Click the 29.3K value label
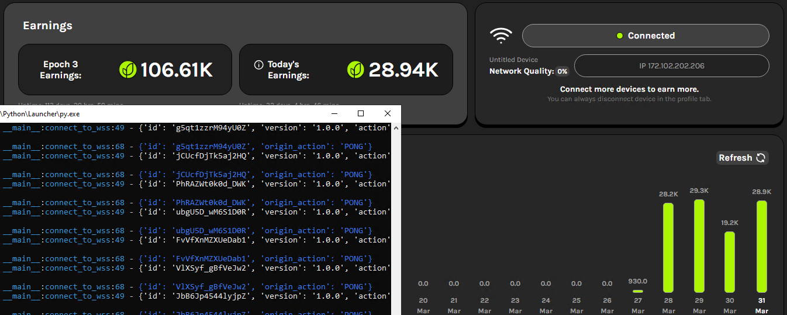The image size is (787, 315). click(699, 191)
